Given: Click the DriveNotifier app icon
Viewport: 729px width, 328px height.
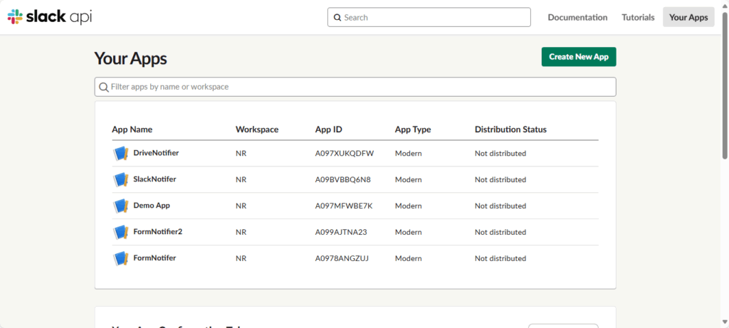Looking at the screenshot, I should (x=121, y=153).
